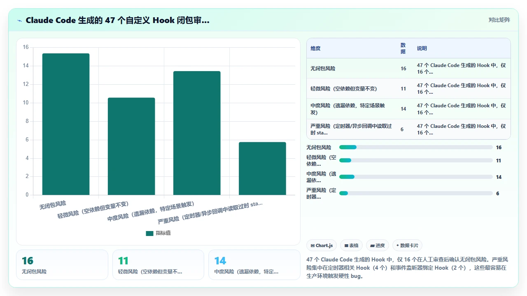Click the 中度风险 x-axis label

tap(151, 211)
